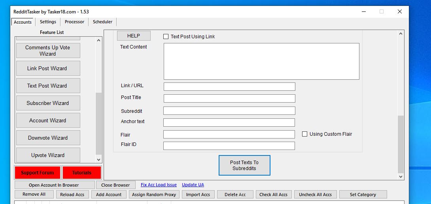Click the Close Browser button
Screen dimensions: 431x204
(116, 185)
